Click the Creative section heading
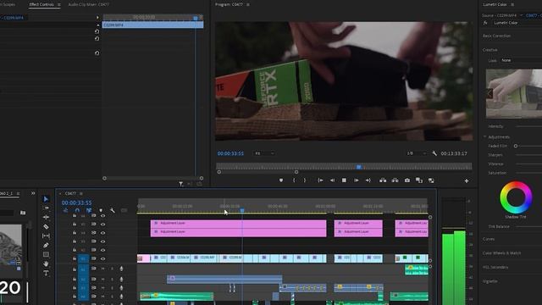 click(489, 50)
